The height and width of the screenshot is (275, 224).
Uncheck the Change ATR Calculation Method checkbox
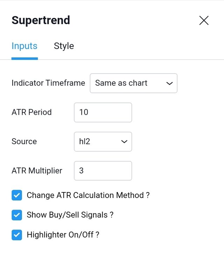[x=17, y=195]
